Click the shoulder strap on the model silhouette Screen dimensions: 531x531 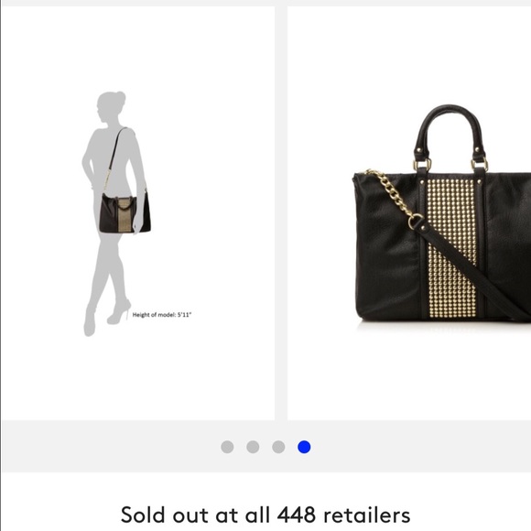(114, 159)
